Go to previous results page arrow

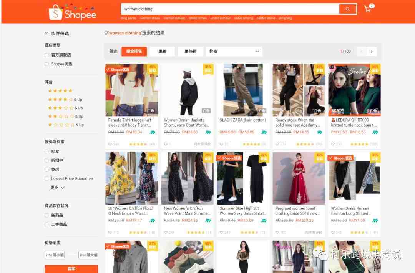(361, 52)
